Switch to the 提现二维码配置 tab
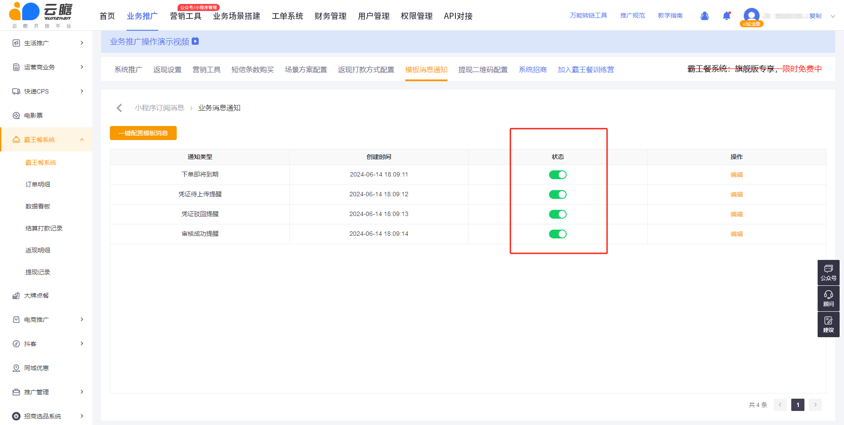 point(483,69)
